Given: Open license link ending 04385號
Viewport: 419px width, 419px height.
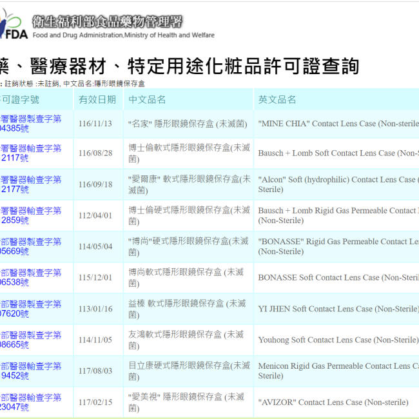Looking at the screenshot, I should [30, 124].
